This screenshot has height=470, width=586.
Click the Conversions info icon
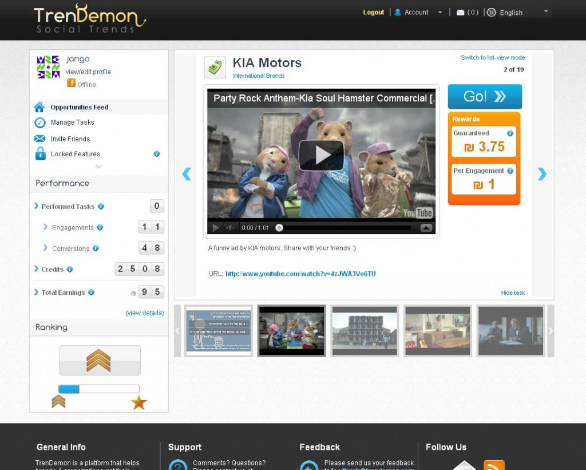coord(96,248)
